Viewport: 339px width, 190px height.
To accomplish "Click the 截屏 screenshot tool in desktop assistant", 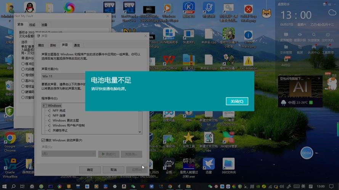I will (x=300, y=47).
